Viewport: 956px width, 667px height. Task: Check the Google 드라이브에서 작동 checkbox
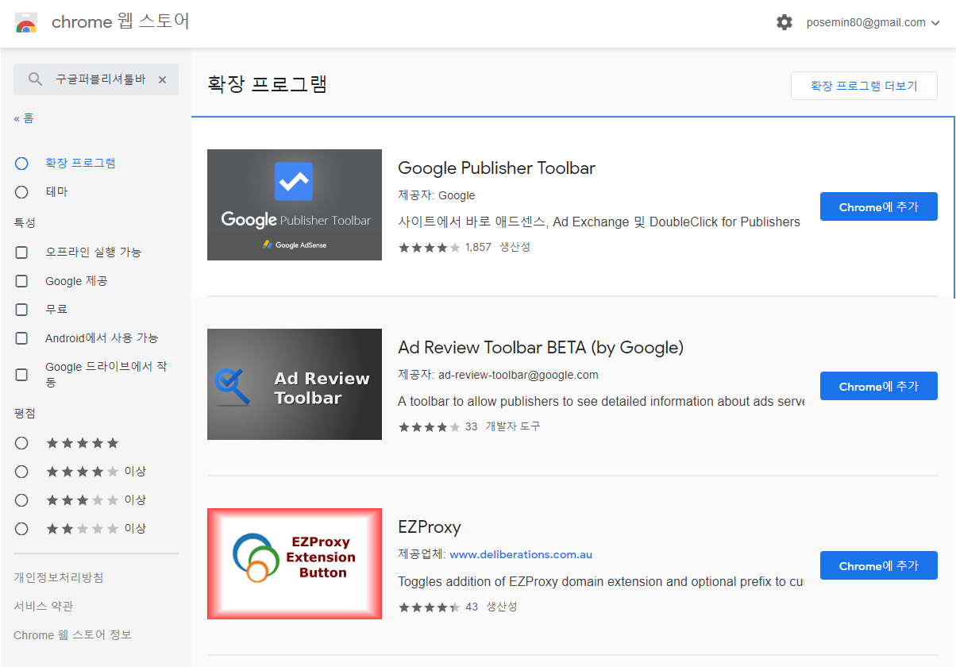pyautogui.click(x=21, y=375)
